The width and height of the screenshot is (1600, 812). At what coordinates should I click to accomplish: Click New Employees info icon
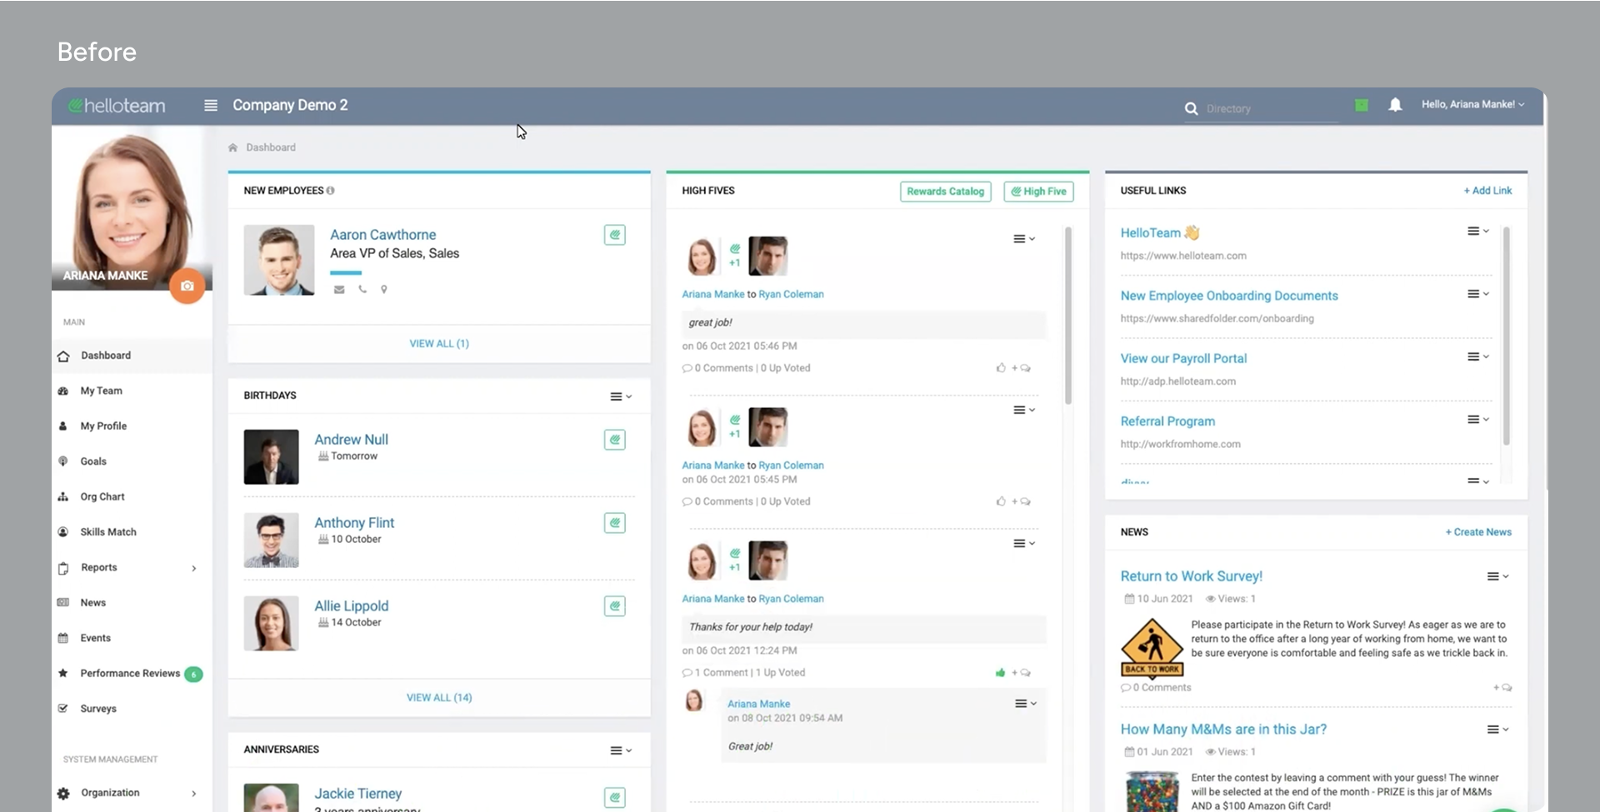(331, 191)
